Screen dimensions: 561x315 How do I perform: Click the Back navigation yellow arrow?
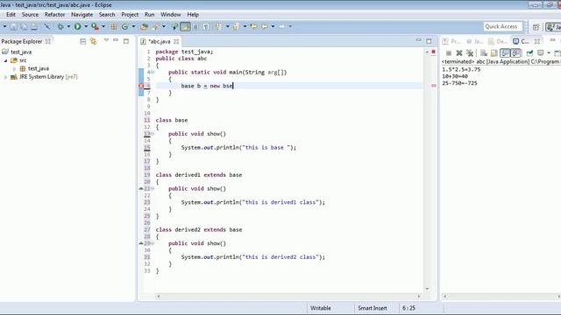(265, 27)
